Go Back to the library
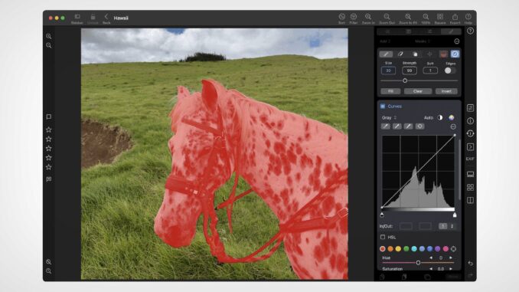 coord(106,18)
